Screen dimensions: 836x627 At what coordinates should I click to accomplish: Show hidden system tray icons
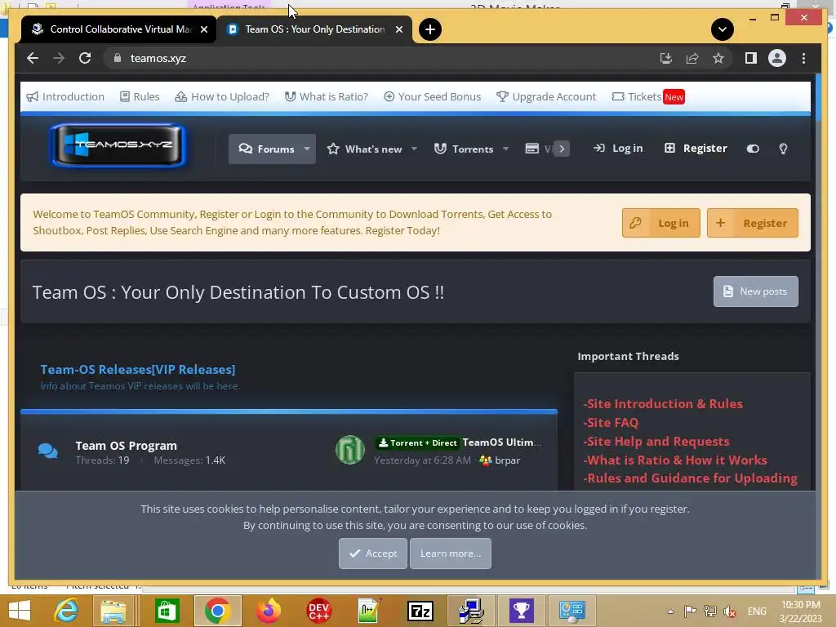pos(671,611)
